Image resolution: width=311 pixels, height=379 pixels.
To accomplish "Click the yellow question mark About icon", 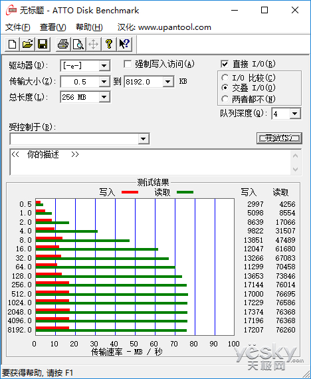I will pyautogui.click(x=109, y=45).
